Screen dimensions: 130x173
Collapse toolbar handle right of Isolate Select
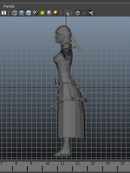[x=72, y=13]
